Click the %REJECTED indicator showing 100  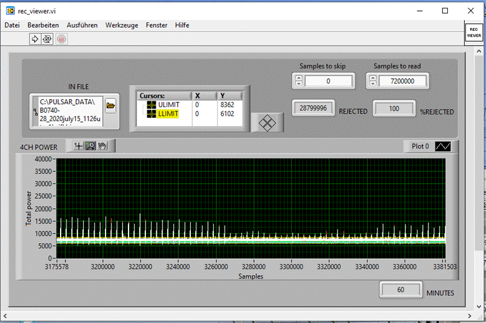pos(394,108)
